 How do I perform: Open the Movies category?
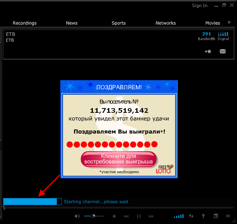pyautogui.click(x=212, y=23)
